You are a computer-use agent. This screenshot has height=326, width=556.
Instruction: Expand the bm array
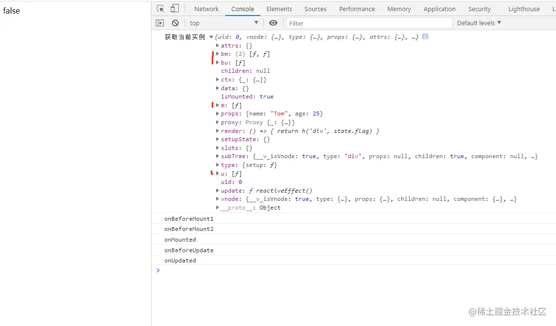218,54
